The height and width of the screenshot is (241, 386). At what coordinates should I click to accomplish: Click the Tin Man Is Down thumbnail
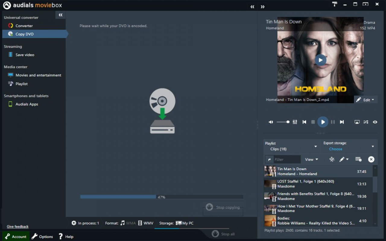coord(270,171)
